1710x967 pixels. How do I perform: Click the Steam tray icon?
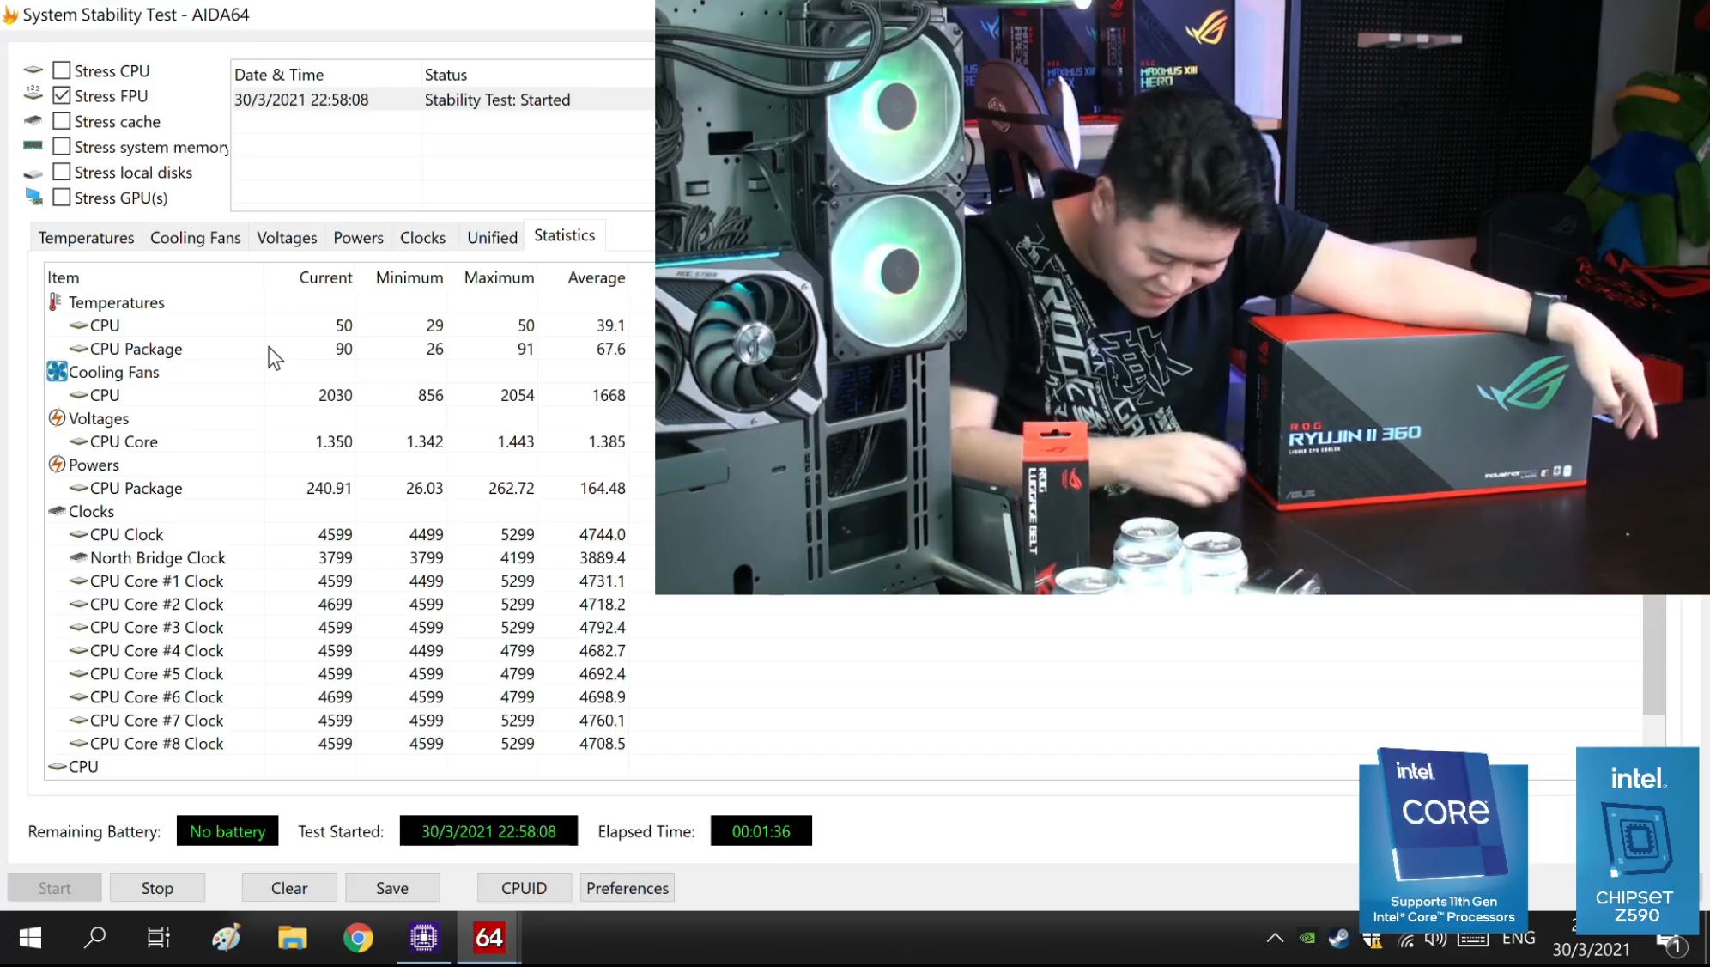pos(1338,938)
